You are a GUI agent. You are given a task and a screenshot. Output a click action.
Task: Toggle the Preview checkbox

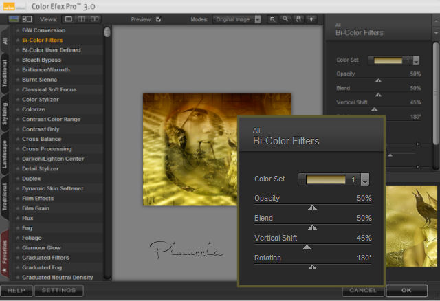pos(158,19)
